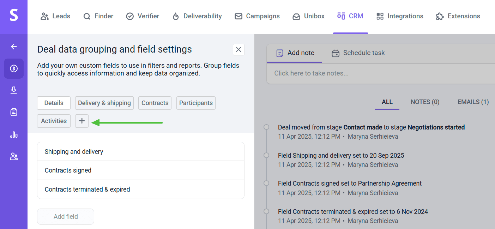Click the back arrow in sidebar
Screen dimensions: 495x229
pyautogui.click(x=14, y=47)
